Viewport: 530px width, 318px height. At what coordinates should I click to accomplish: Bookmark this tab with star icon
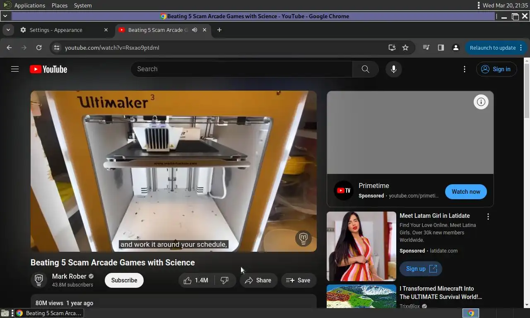point(405,48)
